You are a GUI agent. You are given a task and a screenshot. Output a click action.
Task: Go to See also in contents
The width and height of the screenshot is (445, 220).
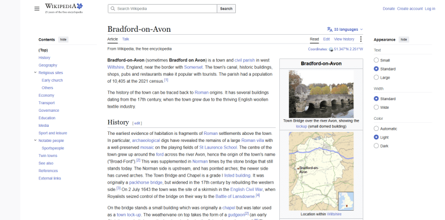[46, 163]
